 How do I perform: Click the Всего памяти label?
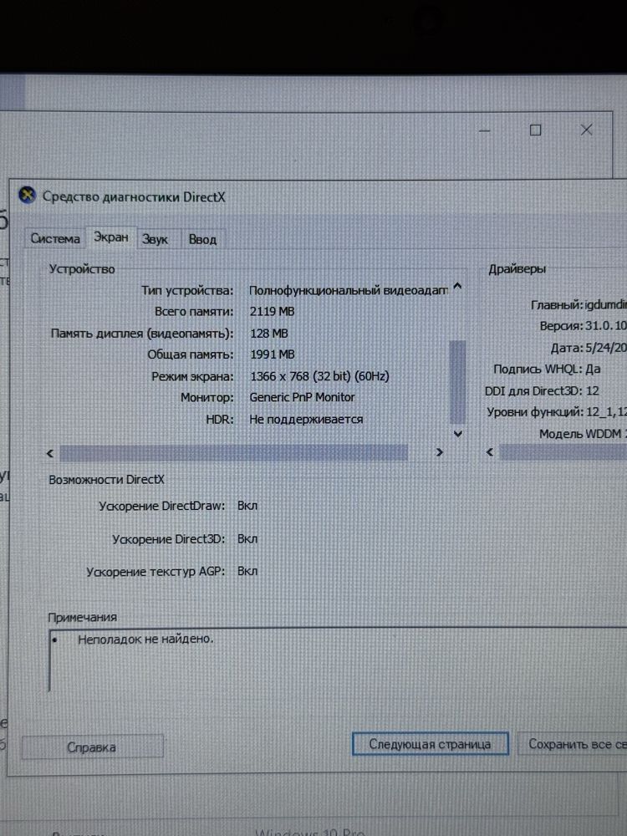[x=194, y=311]
